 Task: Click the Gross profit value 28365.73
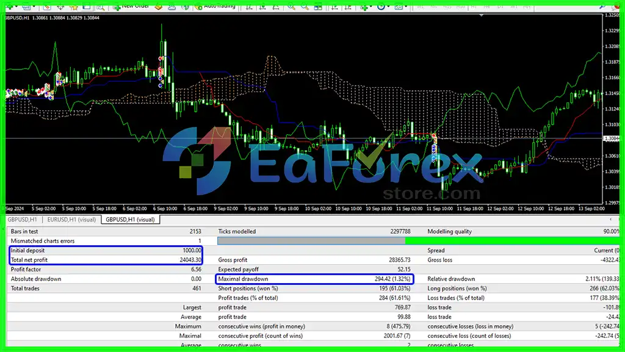pyautogui.click(x=400, y=260)
